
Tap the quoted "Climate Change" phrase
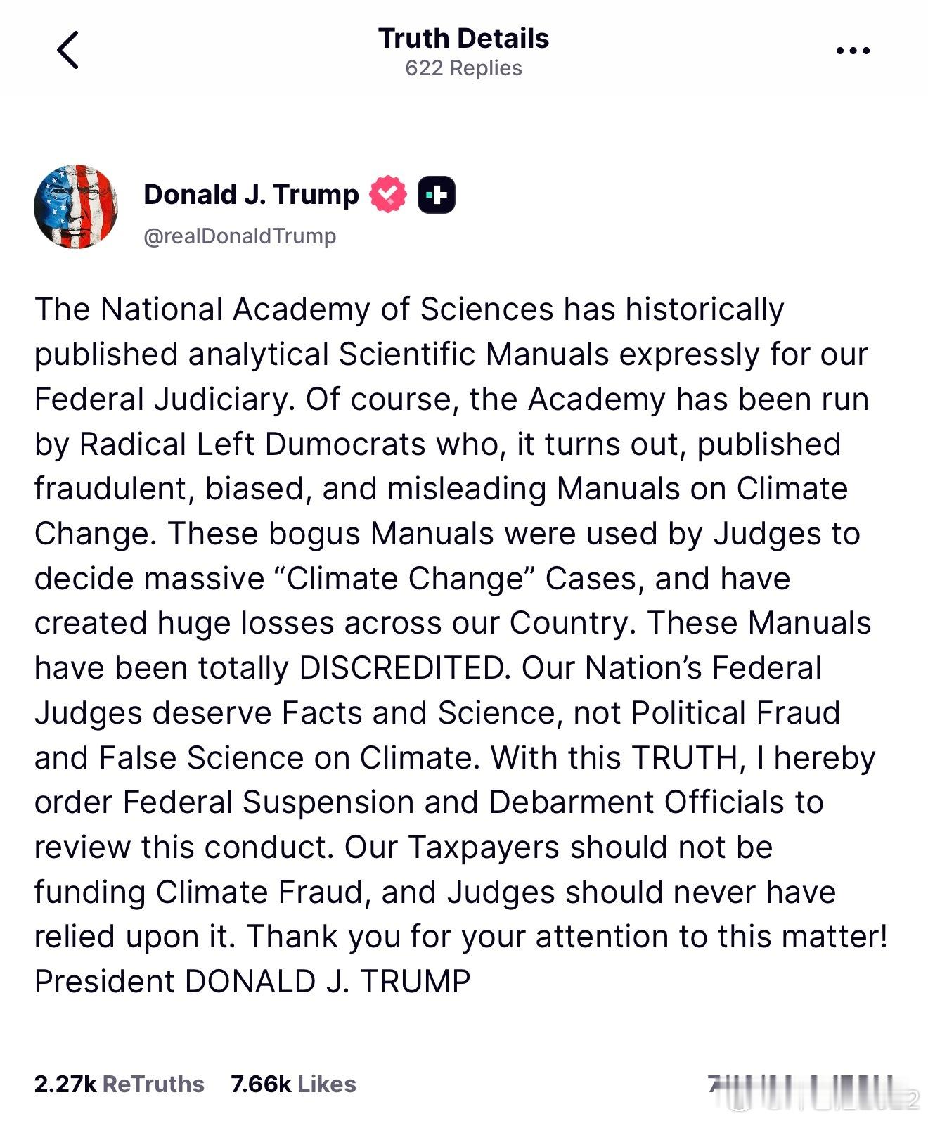click(403, 578)
